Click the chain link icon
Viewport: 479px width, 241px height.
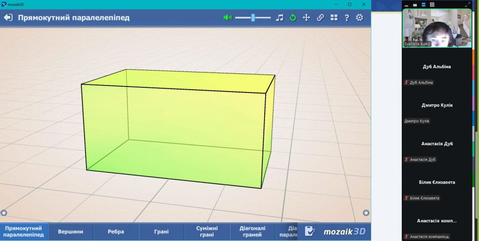coord(320,18)
